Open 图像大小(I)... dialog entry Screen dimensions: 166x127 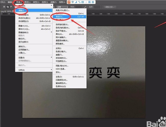34,26
